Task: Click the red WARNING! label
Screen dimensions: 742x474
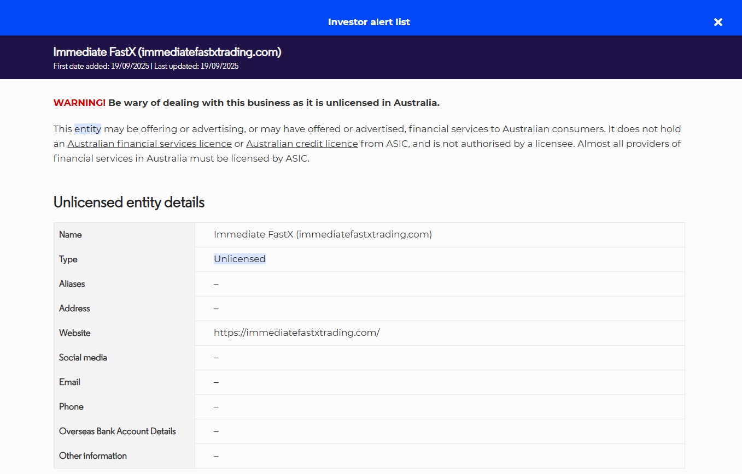Action: pyautogui.click(x=79, y=103)
